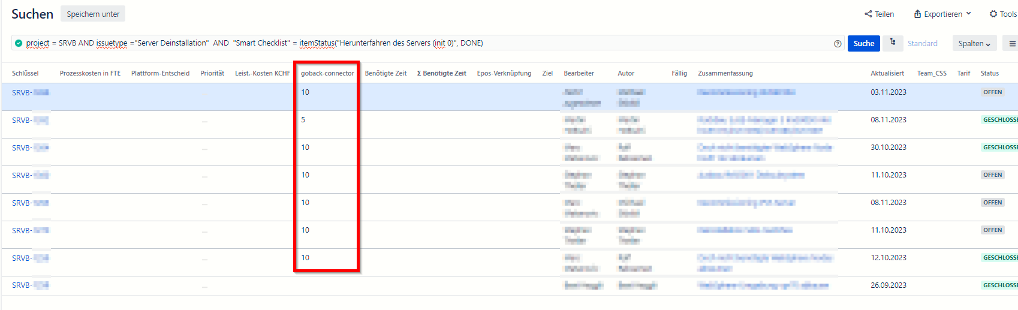The image size is (1018, 310).
Task: Open SRVB issue key updated 03.11.2023
Action: (31, 92)
